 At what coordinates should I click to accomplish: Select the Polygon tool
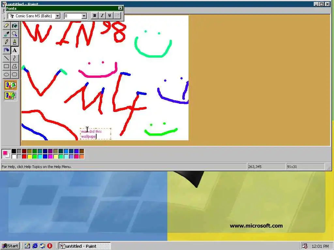(15, 66)
